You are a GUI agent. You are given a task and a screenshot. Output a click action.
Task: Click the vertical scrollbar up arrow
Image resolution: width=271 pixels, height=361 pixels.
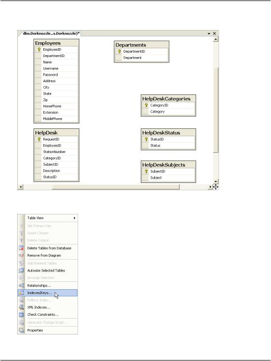pyautogui.click(x=215, y=39)
